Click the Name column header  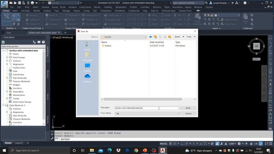[104, 42]
